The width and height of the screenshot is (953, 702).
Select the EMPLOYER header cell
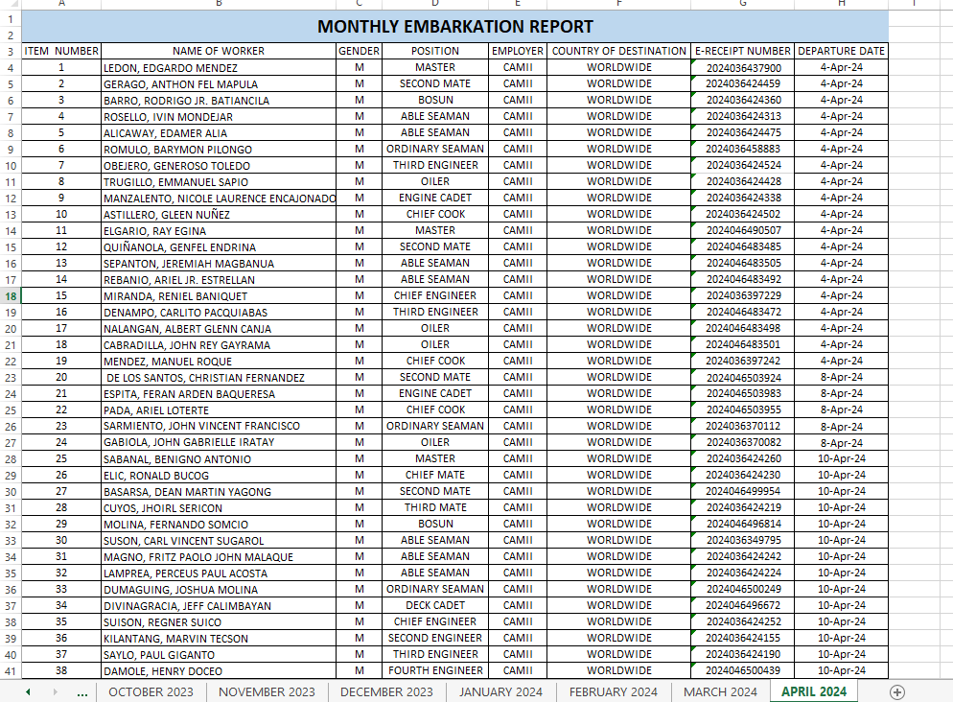pyautogui.click(x=517, y=51)
